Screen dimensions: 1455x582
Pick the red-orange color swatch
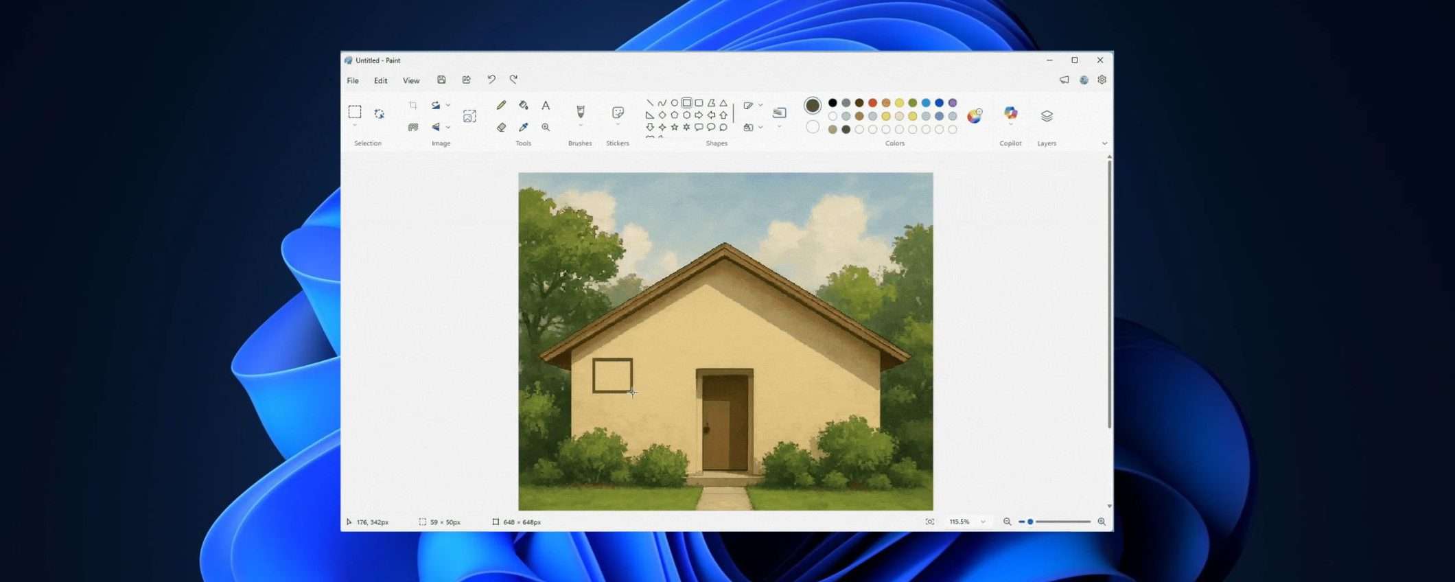tap(872, 103)
